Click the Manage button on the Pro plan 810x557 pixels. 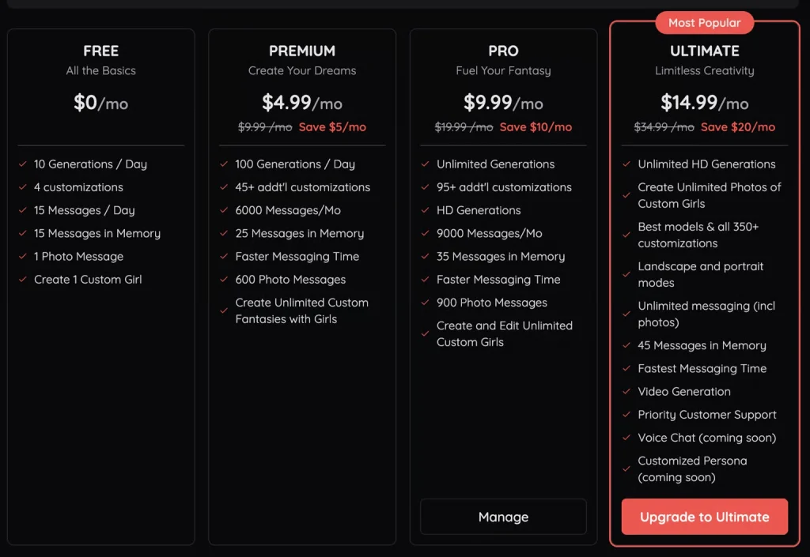pos(503,517)
